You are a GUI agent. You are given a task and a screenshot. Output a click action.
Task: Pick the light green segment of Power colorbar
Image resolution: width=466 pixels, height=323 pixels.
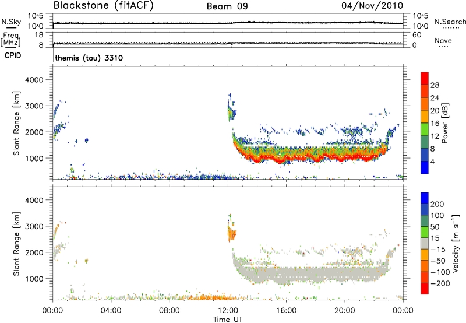click(425, 129)
